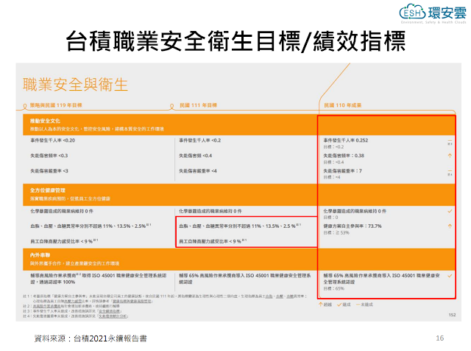
Task: Open the underlined link in footnote 註4
Action: [x=113, y=316]
